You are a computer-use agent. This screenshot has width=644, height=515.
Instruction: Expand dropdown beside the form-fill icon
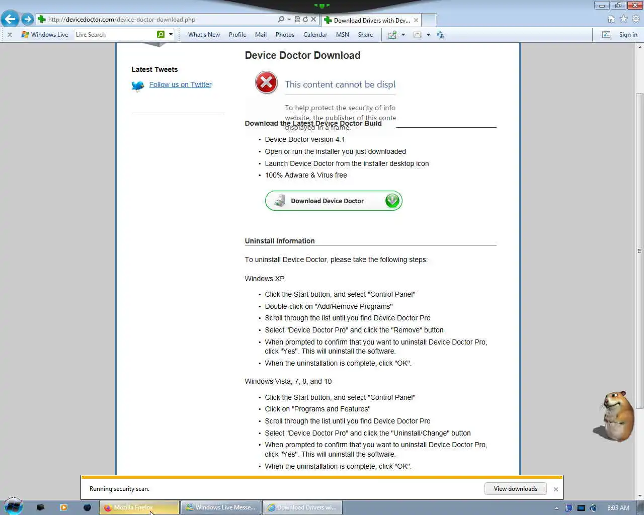428,35
